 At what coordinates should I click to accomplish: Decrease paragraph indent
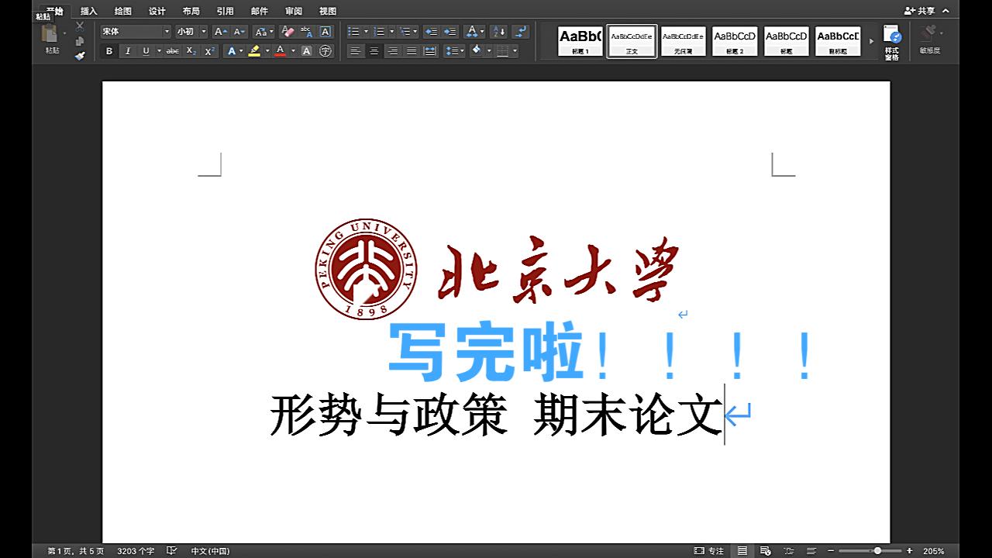pyautogui.click(x=431, y=32)
